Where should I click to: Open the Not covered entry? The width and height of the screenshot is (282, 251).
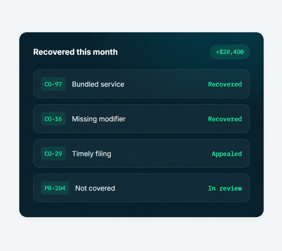(x=141, y=188)
